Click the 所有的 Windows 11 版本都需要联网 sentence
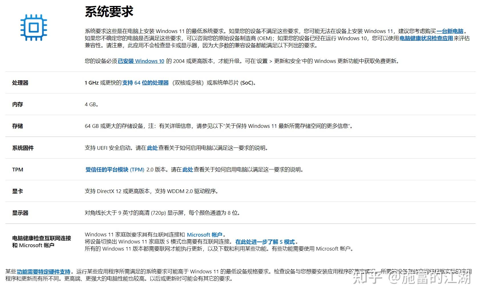This screenshot has height=297, width=483. [x=219, y=249]
